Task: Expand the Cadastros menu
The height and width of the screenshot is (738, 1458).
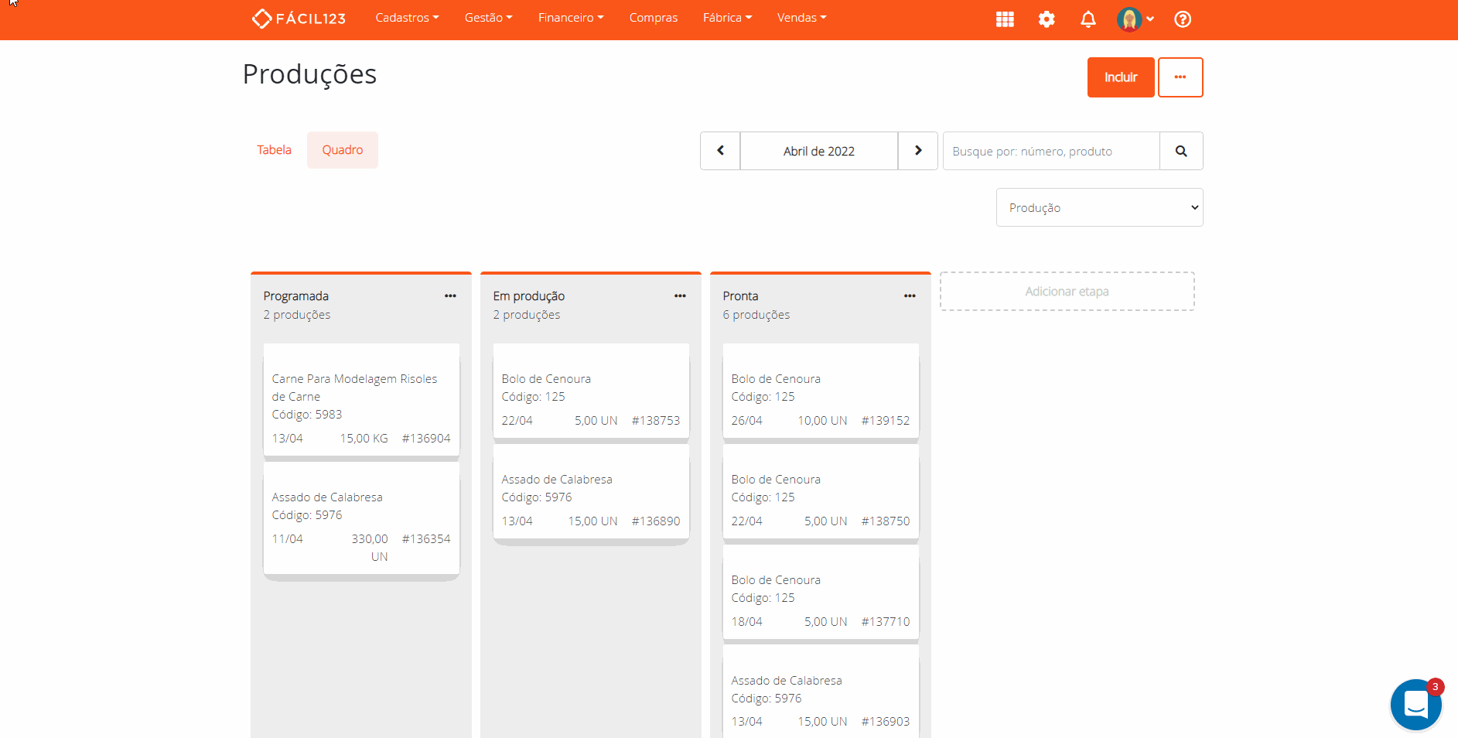Action: 407,18
